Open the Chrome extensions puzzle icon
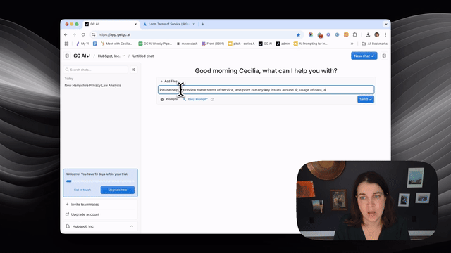The width and height of the screenshot is (451, 253). click(355, 34)
